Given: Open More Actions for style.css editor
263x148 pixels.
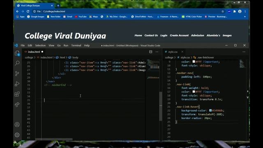Looking at the screenshot, I should click(x=244, y=52).
